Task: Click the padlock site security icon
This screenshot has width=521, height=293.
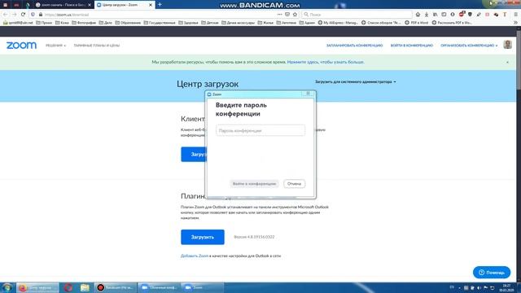Action: point(41,15)
